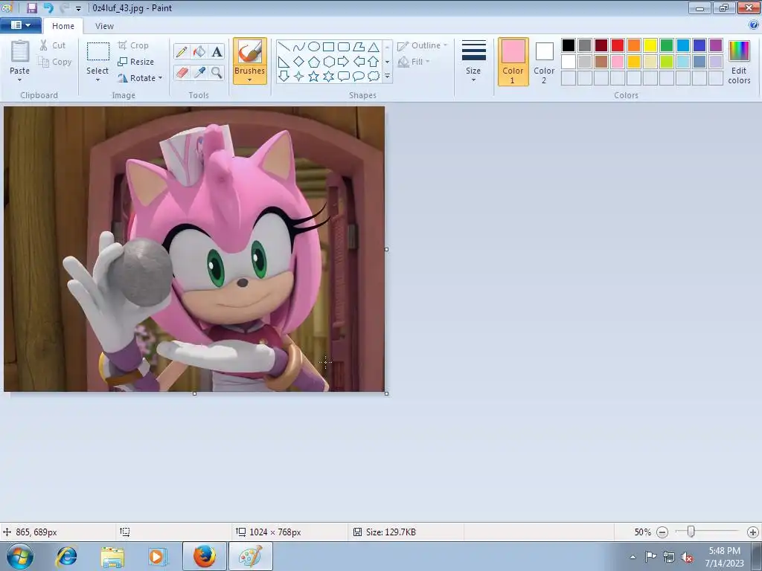Open Windows Start button
The image size is (762, 571).
click(x=20, y=556)
